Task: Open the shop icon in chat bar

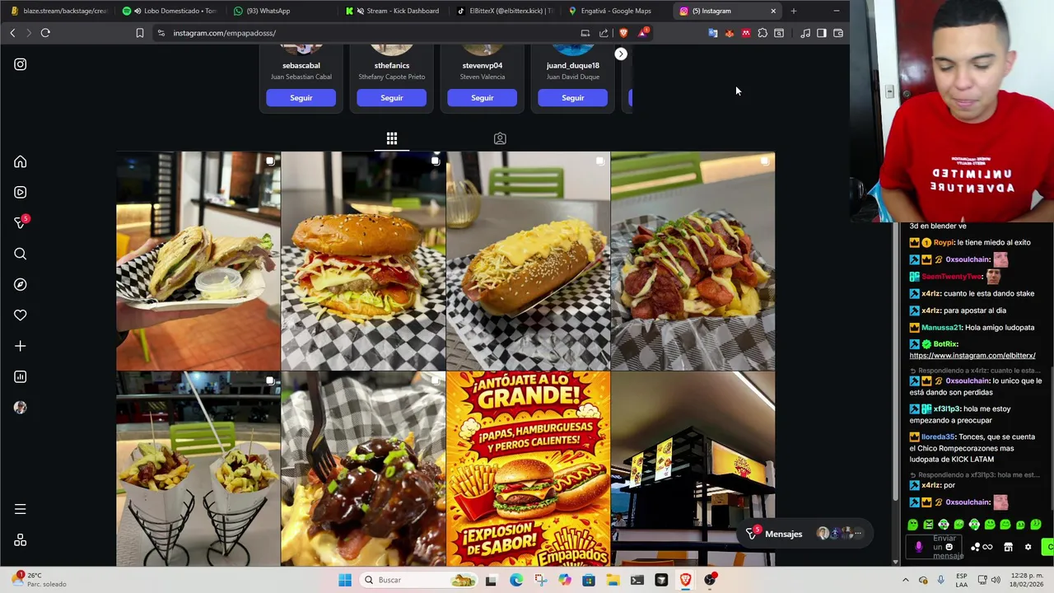Action: tap(1008, 547)
